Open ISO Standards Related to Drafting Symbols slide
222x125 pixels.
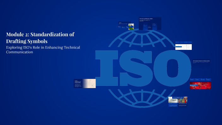click(x=201, y=62)
